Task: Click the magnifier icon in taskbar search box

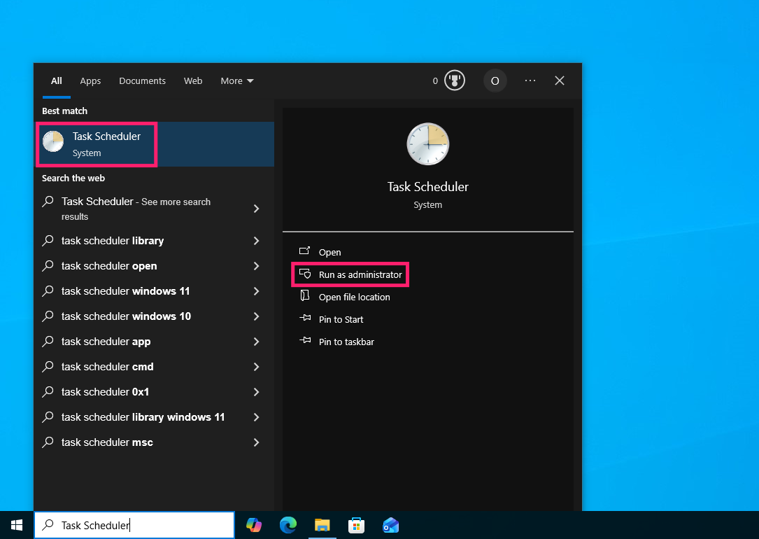Action: click(48, 525)
